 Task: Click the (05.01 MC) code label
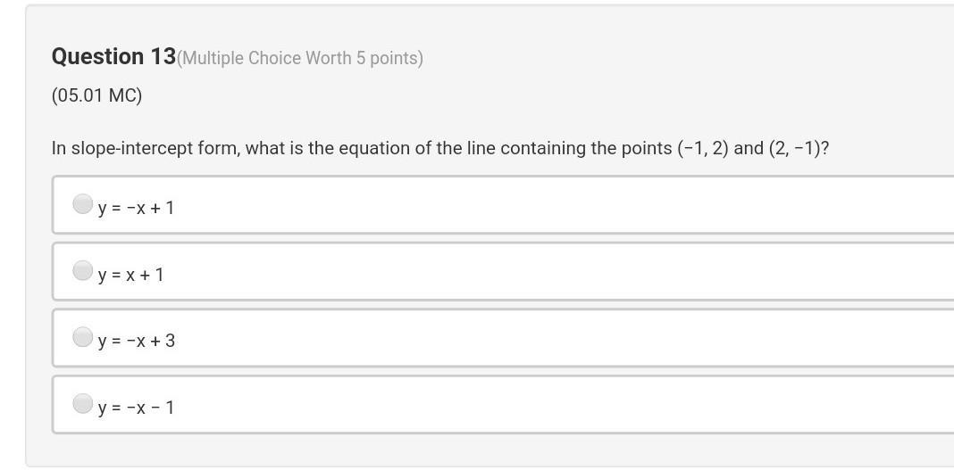click(x=96, y=95)
